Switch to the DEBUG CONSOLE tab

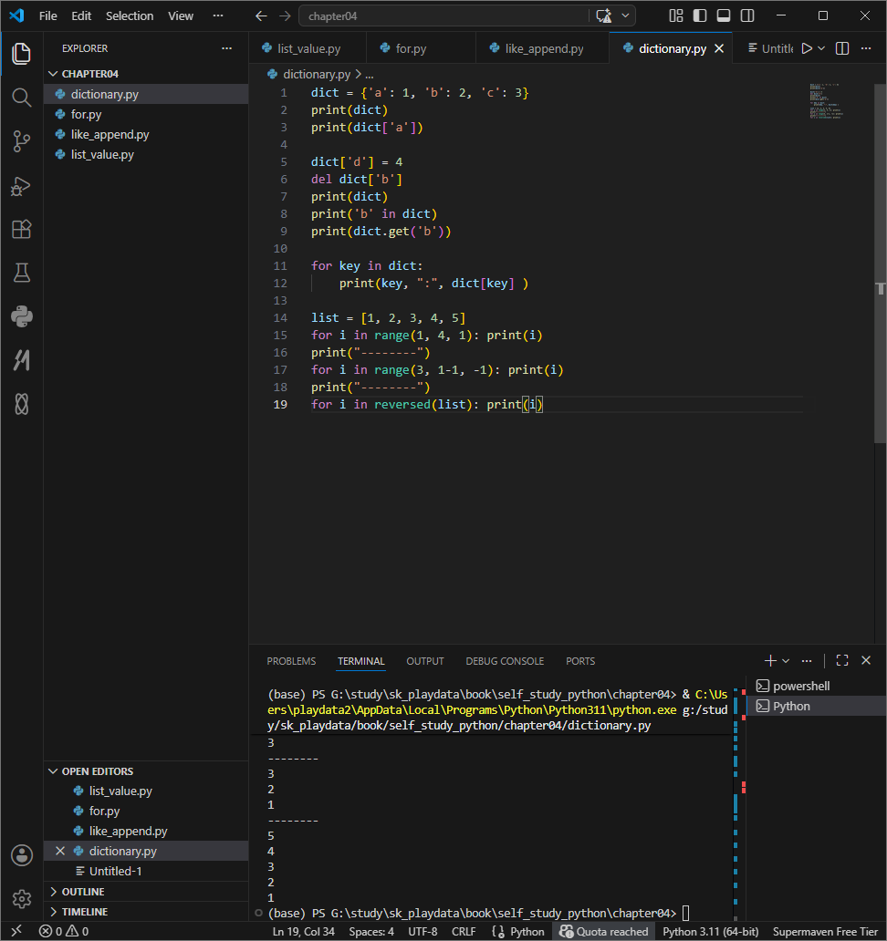505,661
